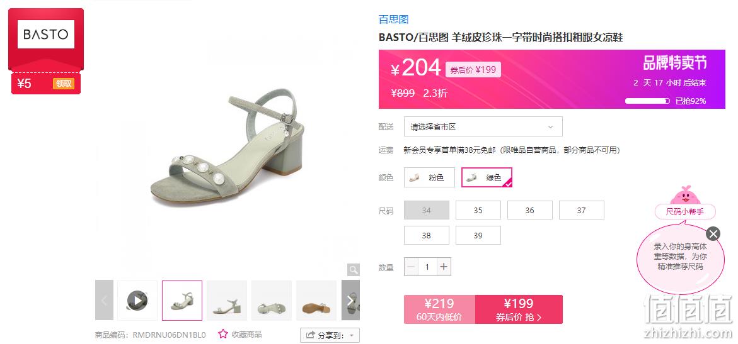
Task: Click the magnifier zoom icon on product image
Action: (x=354, y=270)
